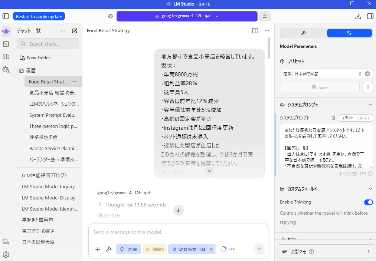
Task: Eject the loaded gemma model
Action: 265,16
